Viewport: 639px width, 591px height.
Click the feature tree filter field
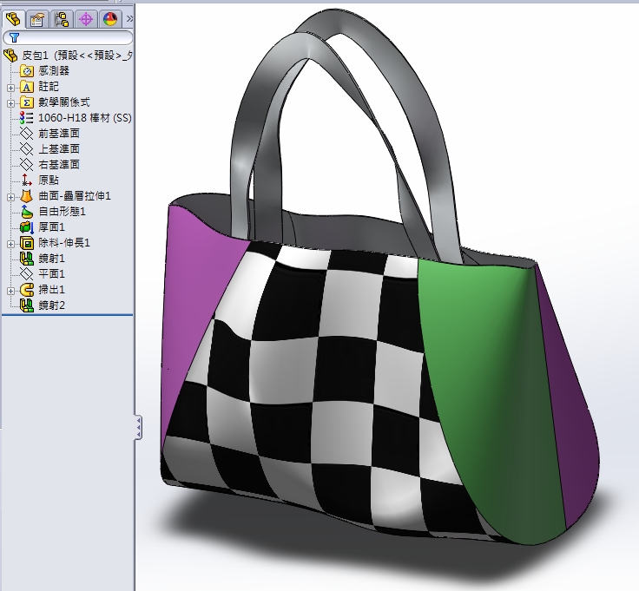coord(68,38)
